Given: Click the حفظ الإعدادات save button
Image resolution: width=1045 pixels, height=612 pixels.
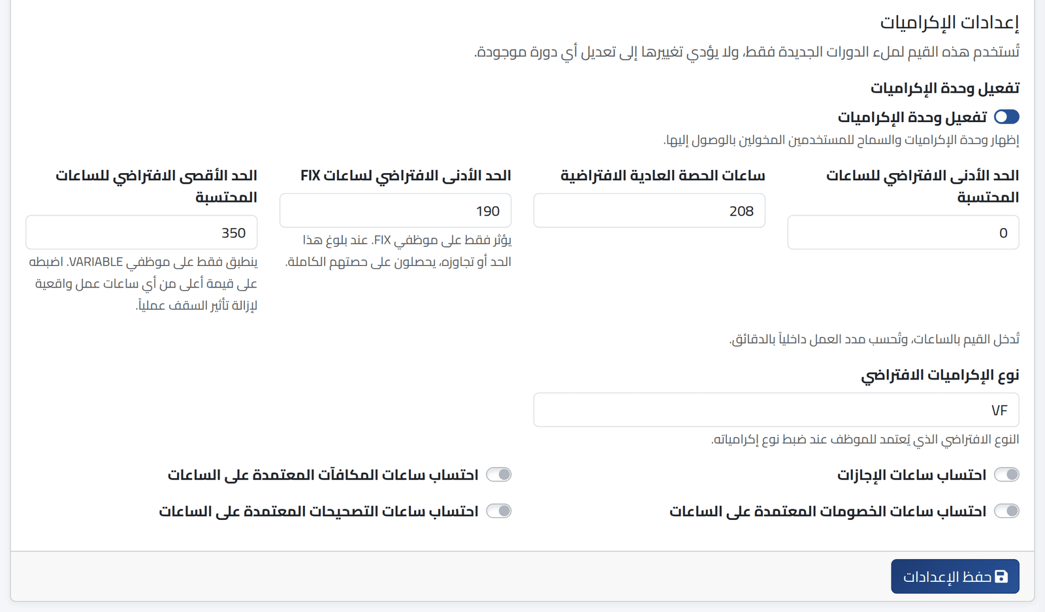Looking at the screenshot, I should coord(955,576).
